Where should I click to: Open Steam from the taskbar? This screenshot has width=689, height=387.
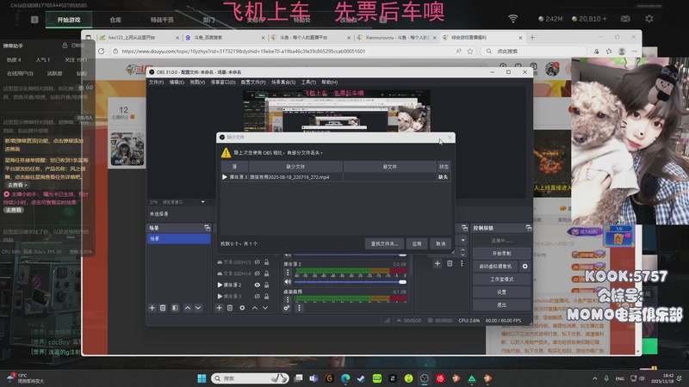point(361,378)
